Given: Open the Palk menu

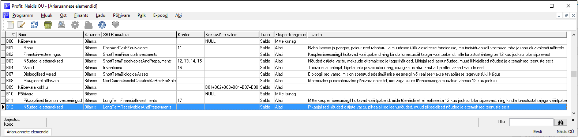Looking at the screenshot, I should 142,15.
